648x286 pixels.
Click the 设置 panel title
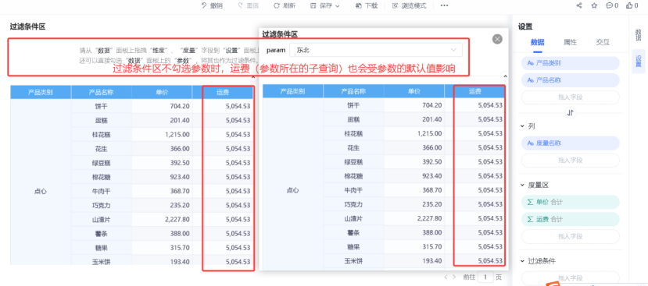point(525,26)
